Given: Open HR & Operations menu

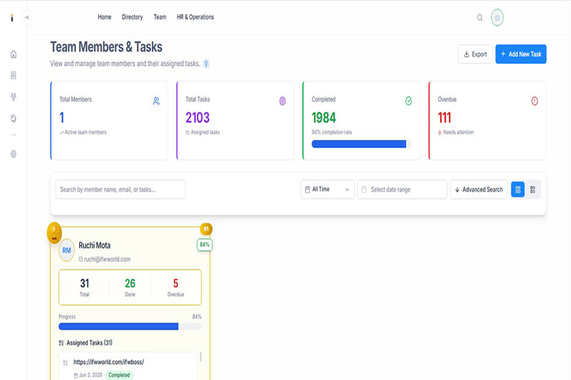Looking at the screenshot, I should tap(195, 17).
